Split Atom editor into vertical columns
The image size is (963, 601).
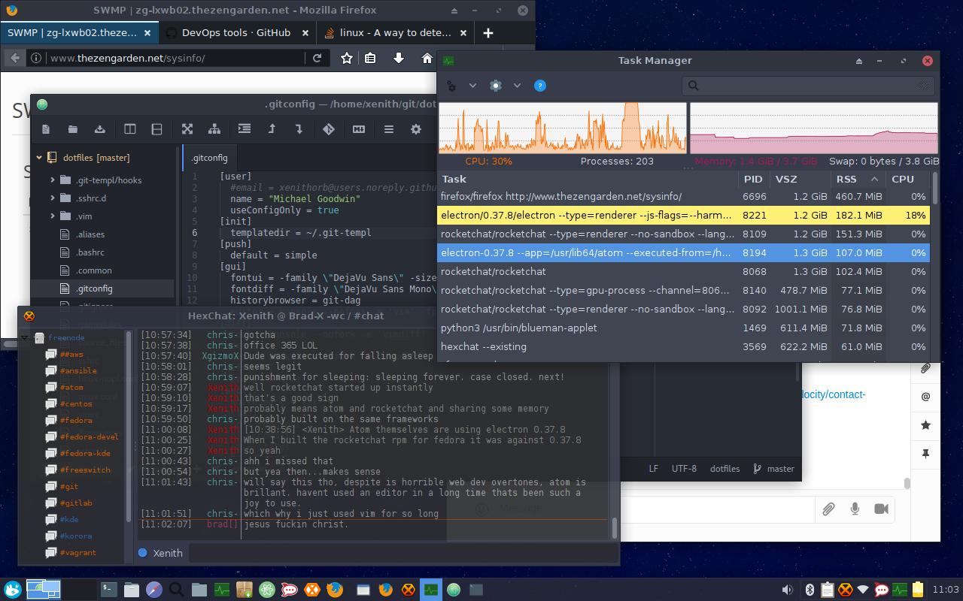130,129
